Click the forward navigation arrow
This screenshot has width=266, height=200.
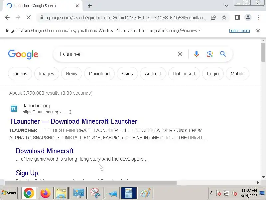[x=18, y=17]
